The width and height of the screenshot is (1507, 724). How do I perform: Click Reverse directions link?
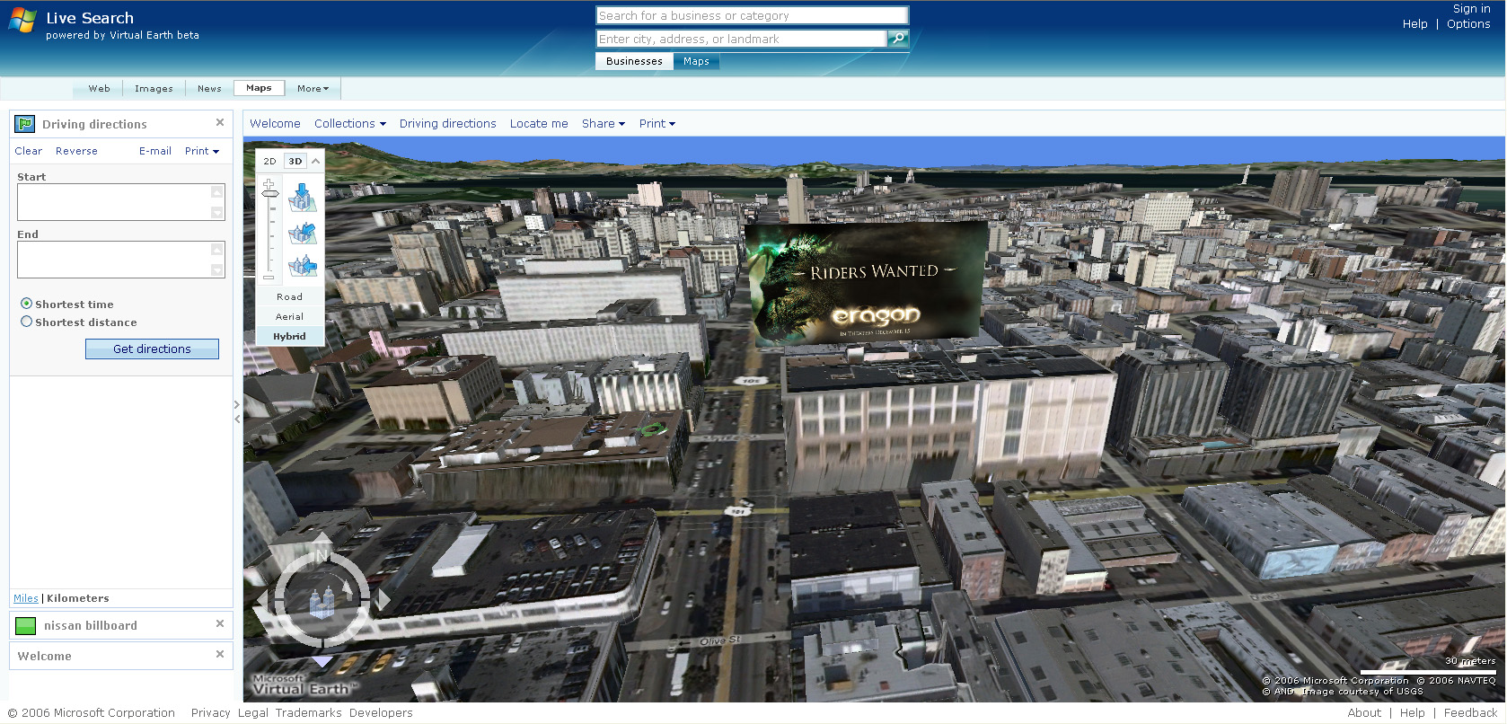coord(76,151)
